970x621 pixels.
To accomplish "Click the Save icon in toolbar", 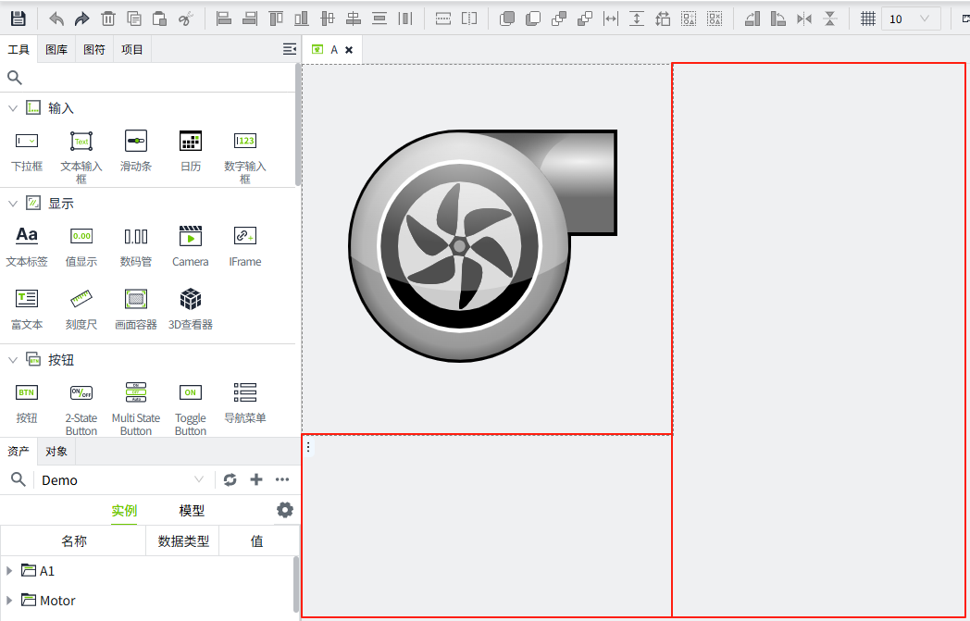I will point(19,19).
